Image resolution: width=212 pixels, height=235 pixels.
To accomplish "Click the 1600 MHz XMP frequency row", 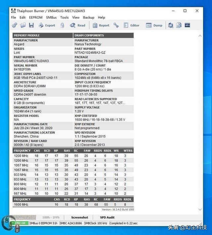I will 73,205.
